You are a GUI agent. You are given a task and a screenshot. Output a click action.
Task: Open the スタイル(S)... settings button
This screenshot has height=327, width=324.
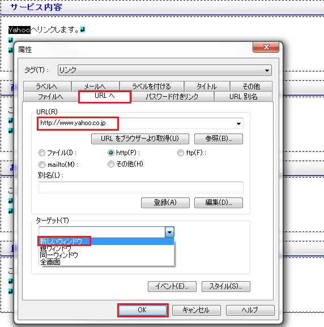click(x=226, y=286)
